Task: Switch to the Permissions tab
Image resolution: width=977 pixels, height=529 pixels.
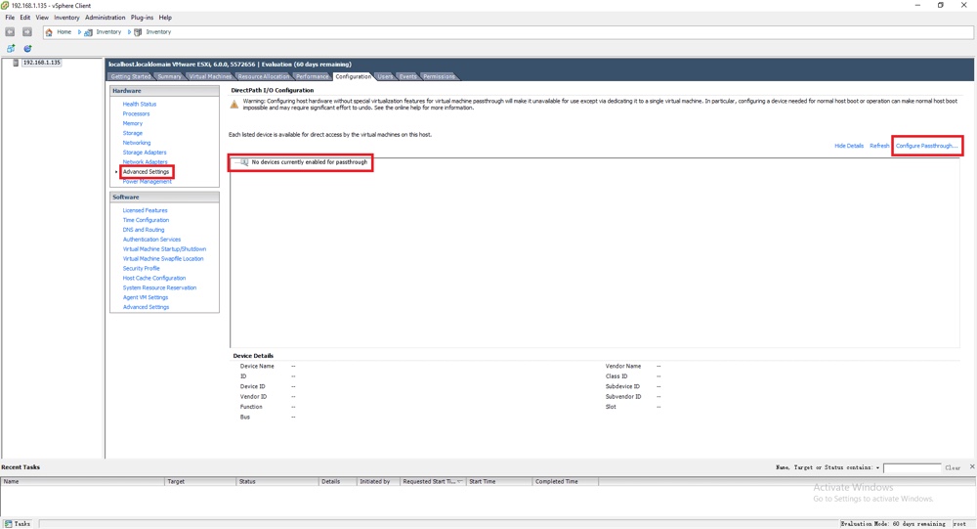Action: (x=440, y=76)
